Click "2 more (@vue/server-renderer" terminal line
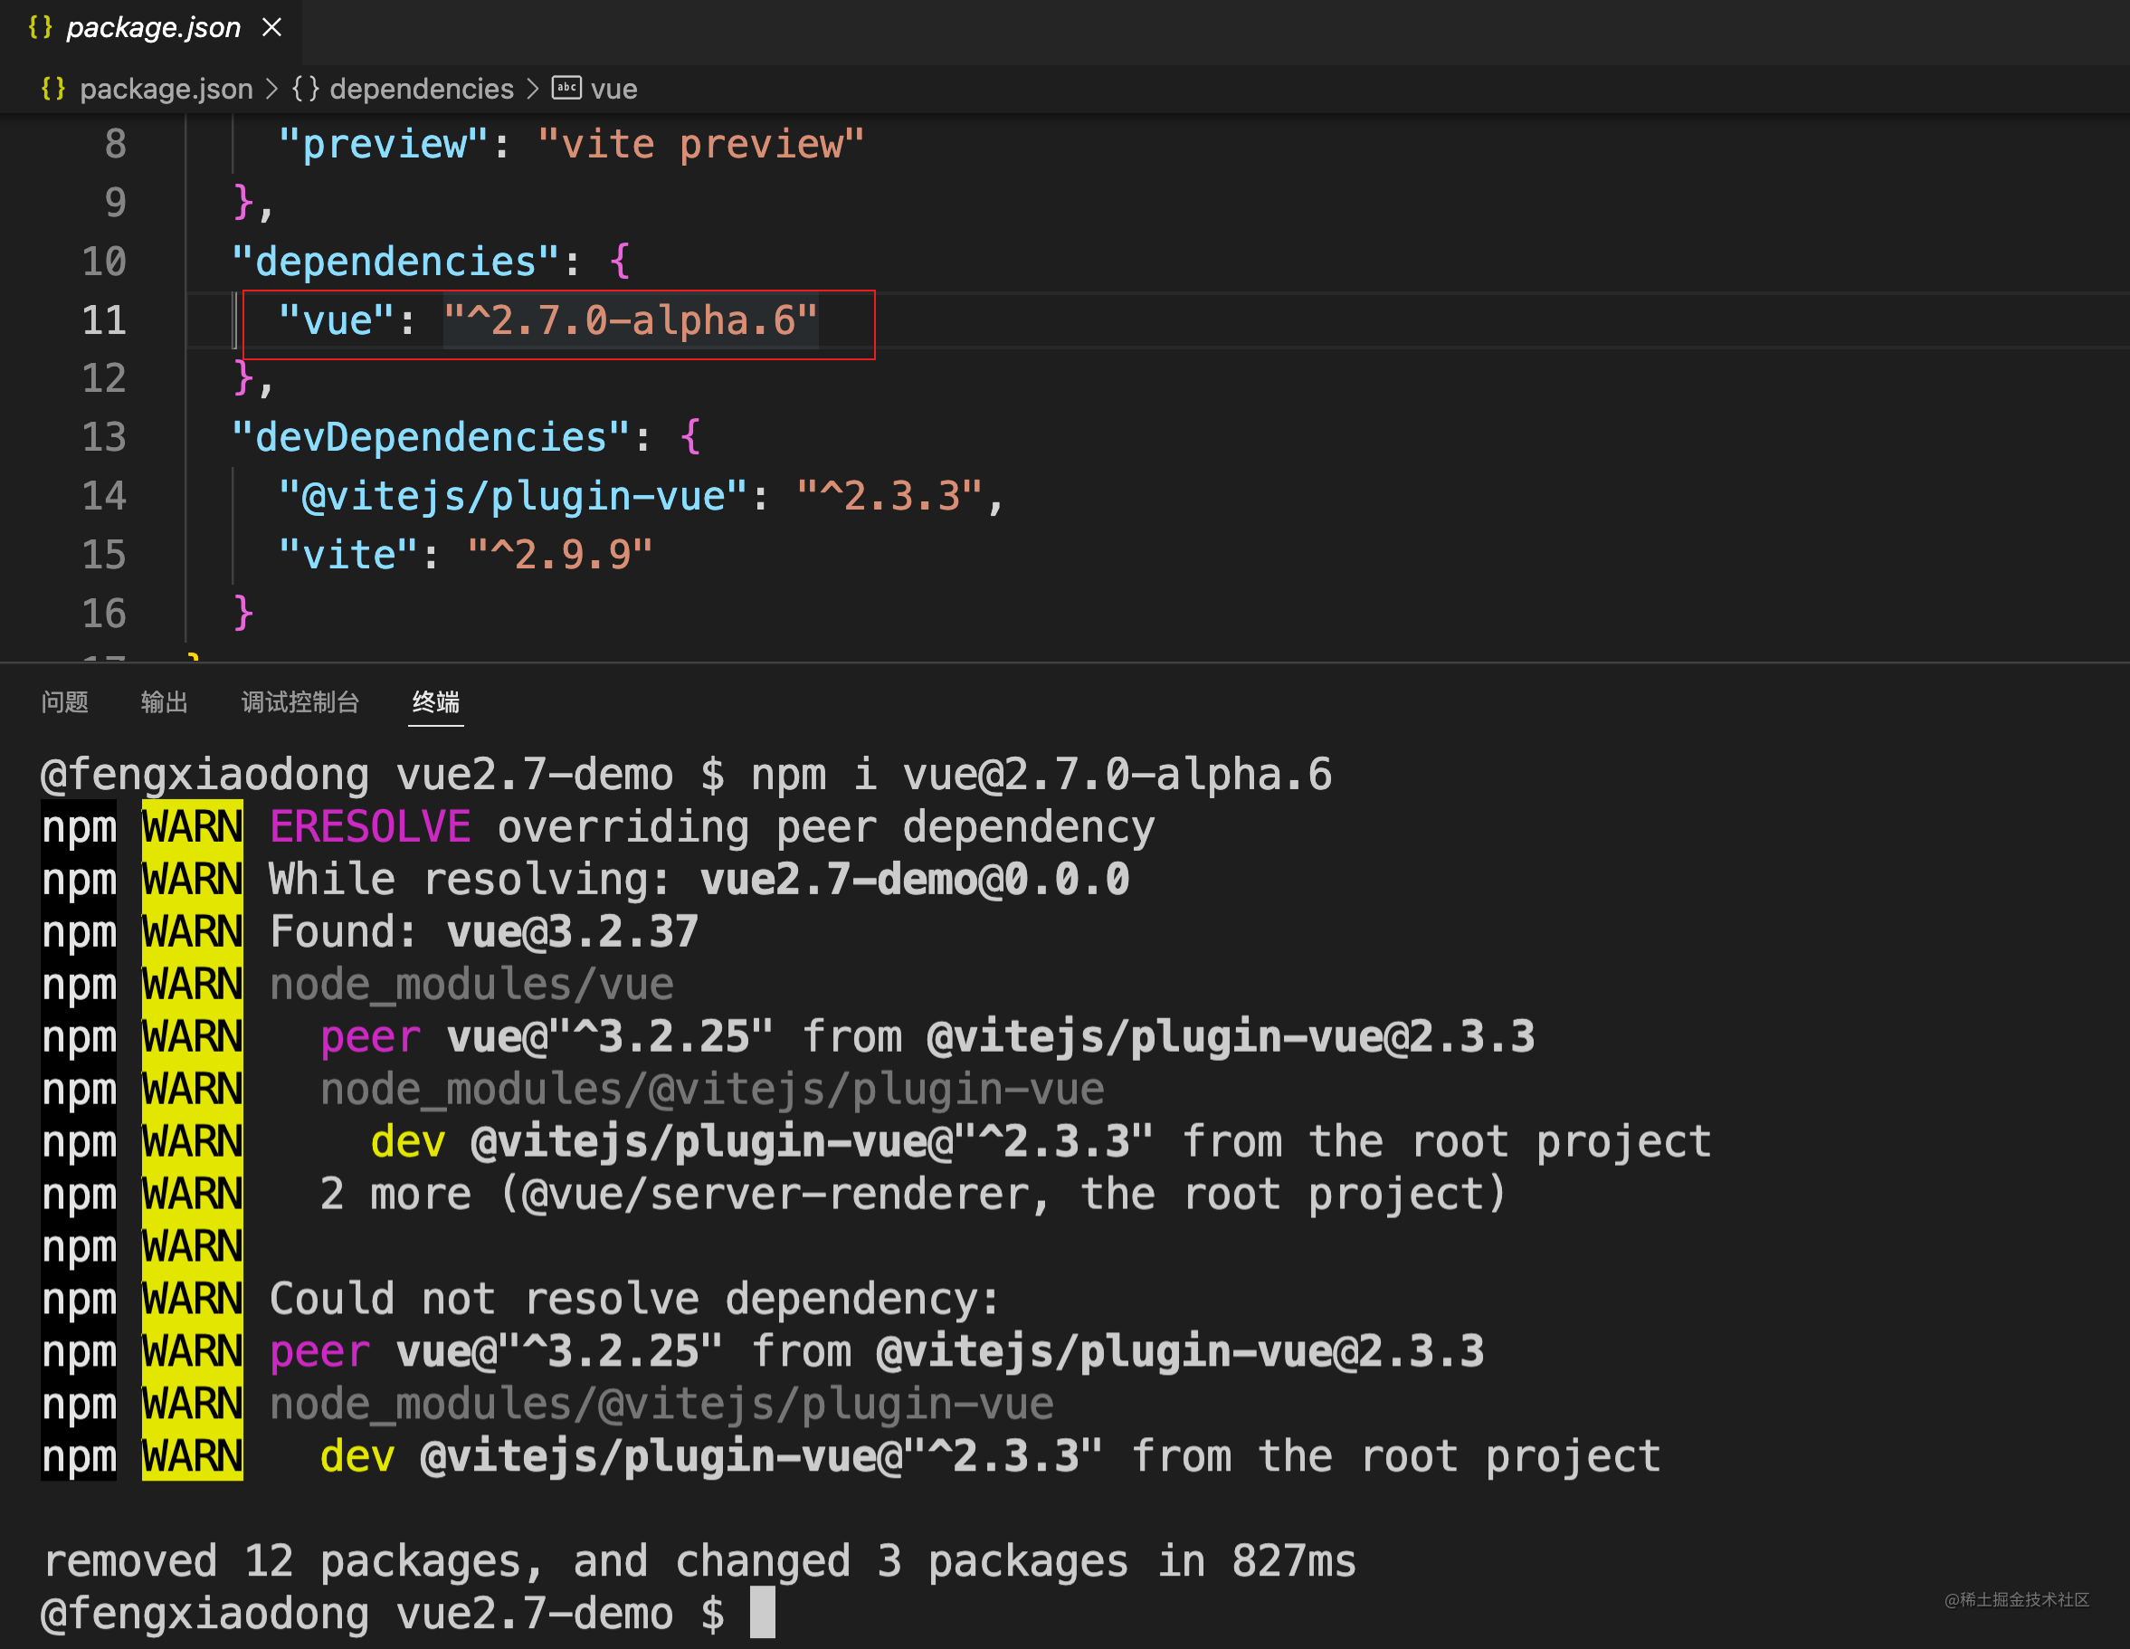This screenshot has height=1649, width=2130. point(913,1195)
